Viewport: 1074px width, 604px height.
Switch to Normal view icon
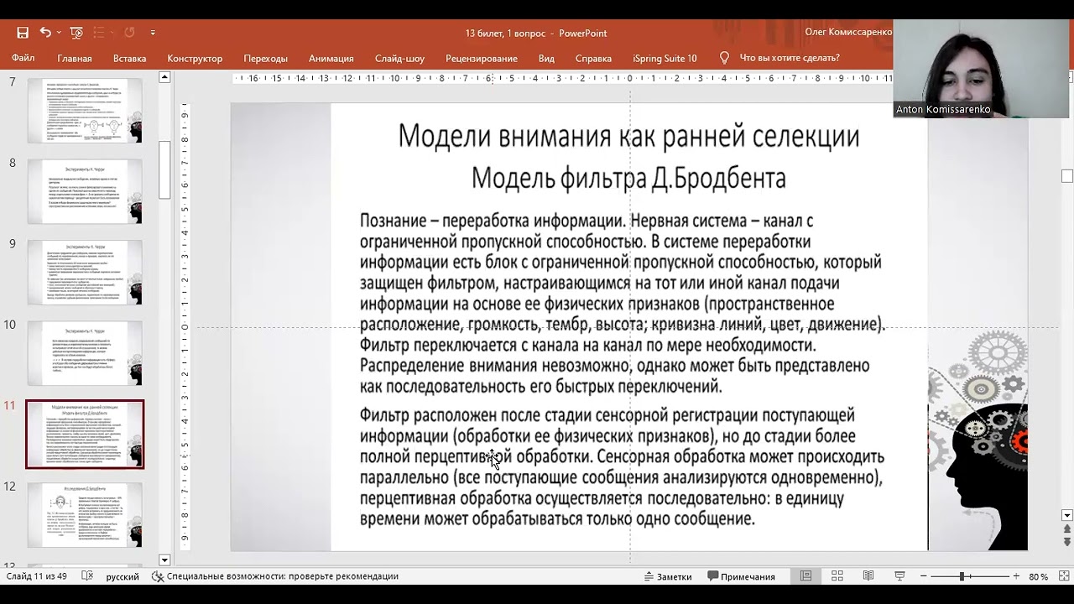(805, 576)
